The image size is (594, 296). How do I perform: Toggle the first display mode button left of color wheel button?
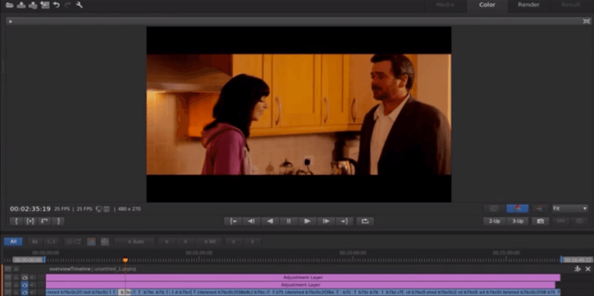(x=494, y=208)
